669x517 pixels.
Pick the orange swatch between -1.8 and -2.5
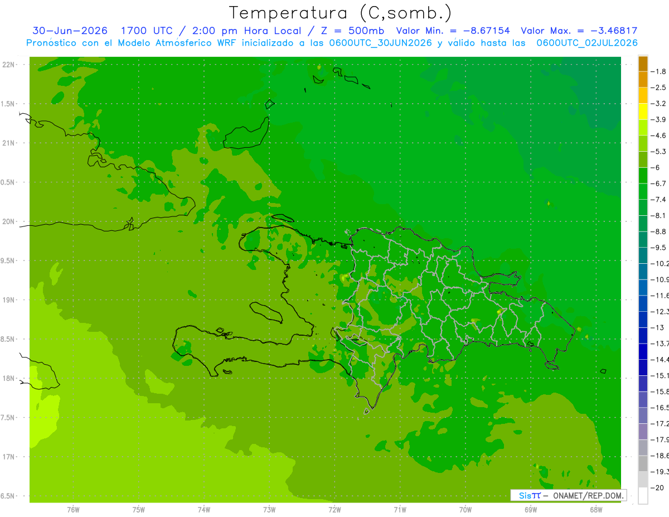(643, 79)
